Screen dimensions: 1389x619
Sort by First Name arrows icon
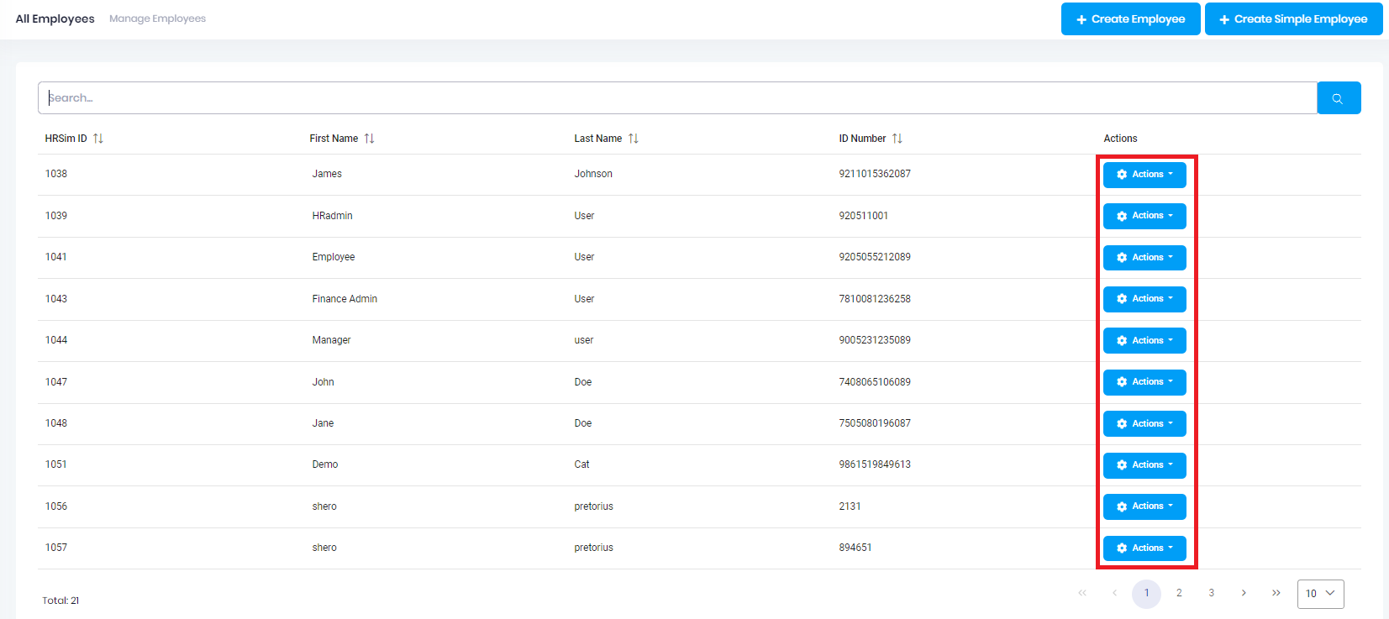pyautogui.click(x=369, y=139)
